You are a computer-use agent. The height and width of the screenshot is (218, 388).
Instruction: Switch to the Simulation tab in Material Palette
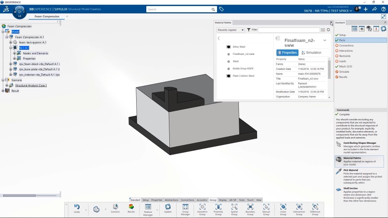pos(311,52)
